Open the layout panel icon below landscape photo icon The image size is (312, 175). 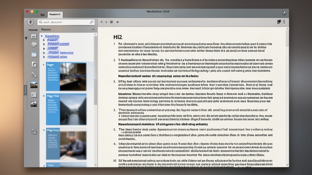tap(34, 95)
